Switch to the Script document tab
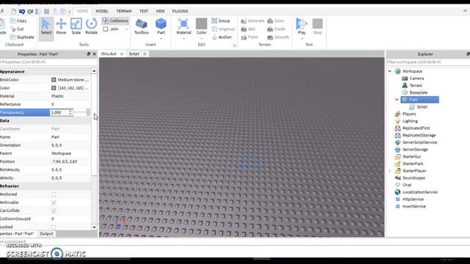The width and height of the screenshot is (470, 264). click(x=134, y=54)
